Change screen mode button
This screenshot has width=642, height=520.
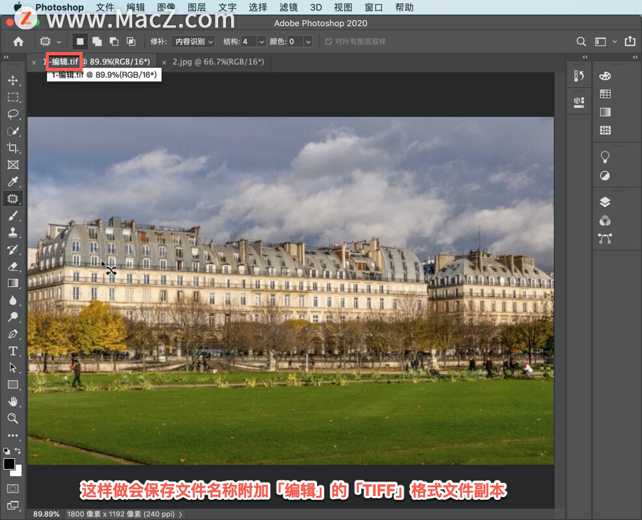tap(12, 505)
